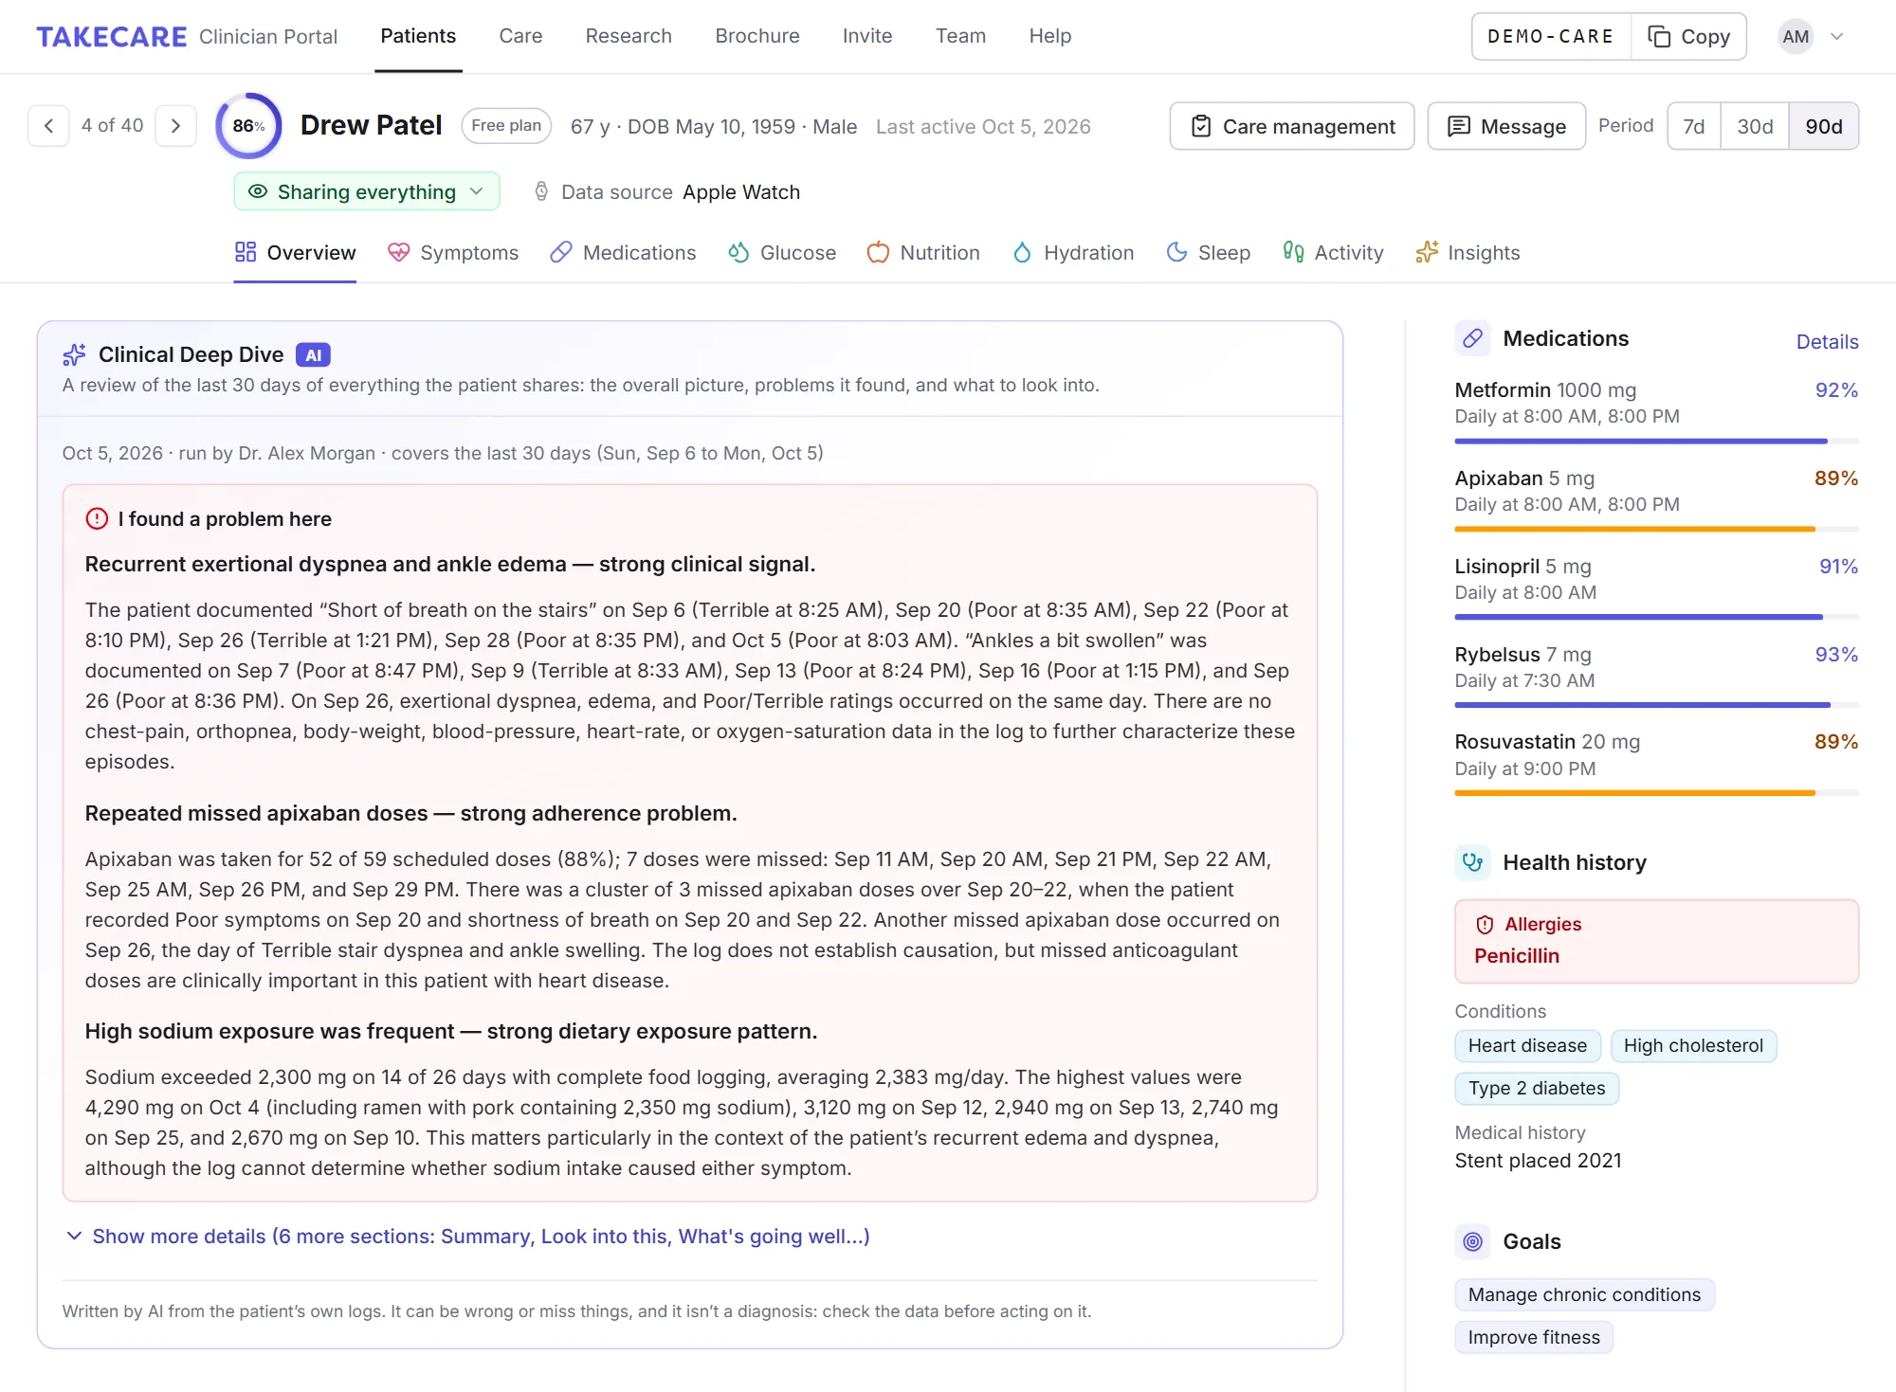Set period to 90d
Viewport: 1896px width, 1392px height.
[1824, 126]
